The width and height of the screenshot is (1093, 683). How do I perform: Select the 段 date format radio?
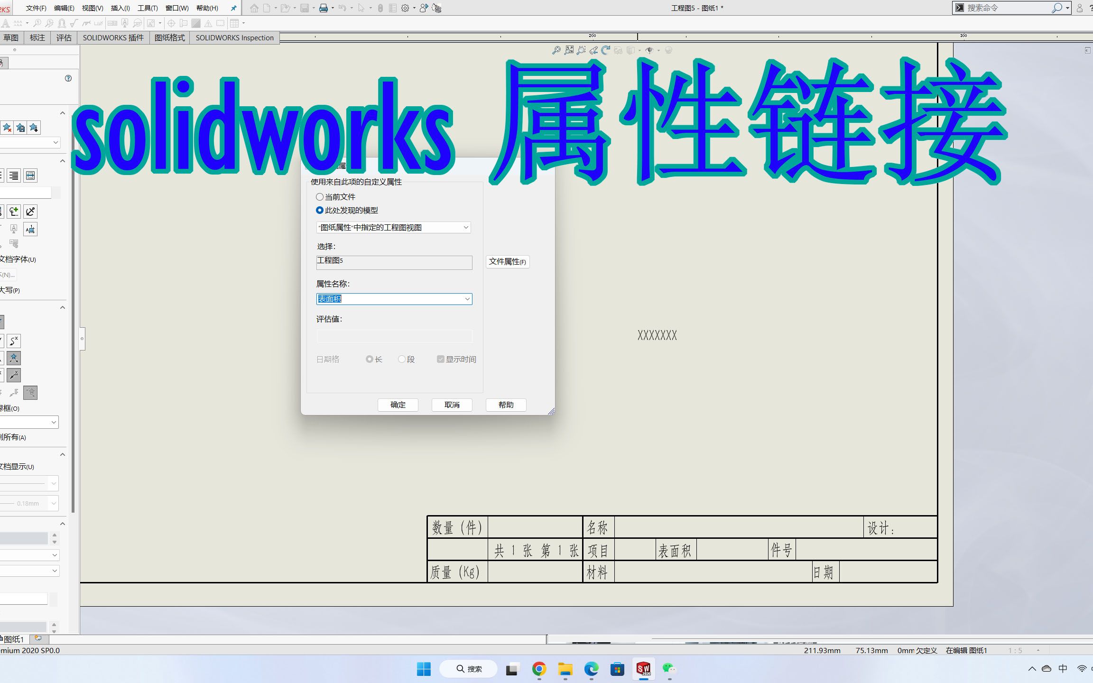(x=402, y=359)
